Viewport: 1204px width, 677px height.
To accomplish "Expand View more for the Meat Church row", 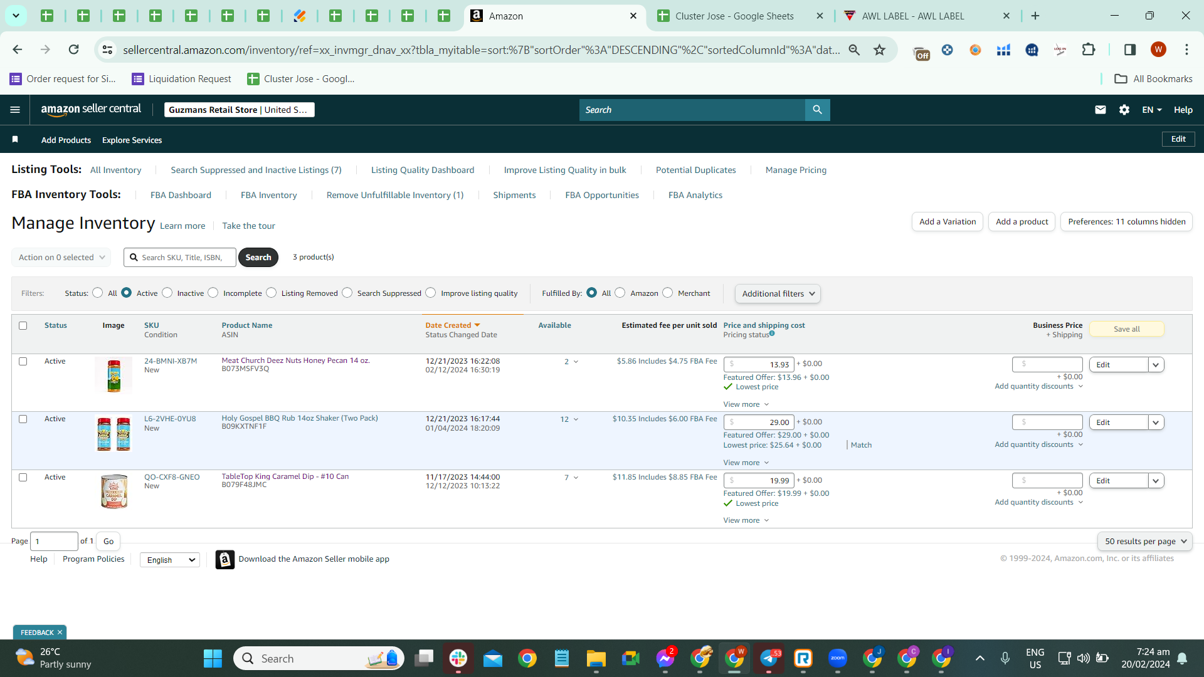I will tap(746, 404).
